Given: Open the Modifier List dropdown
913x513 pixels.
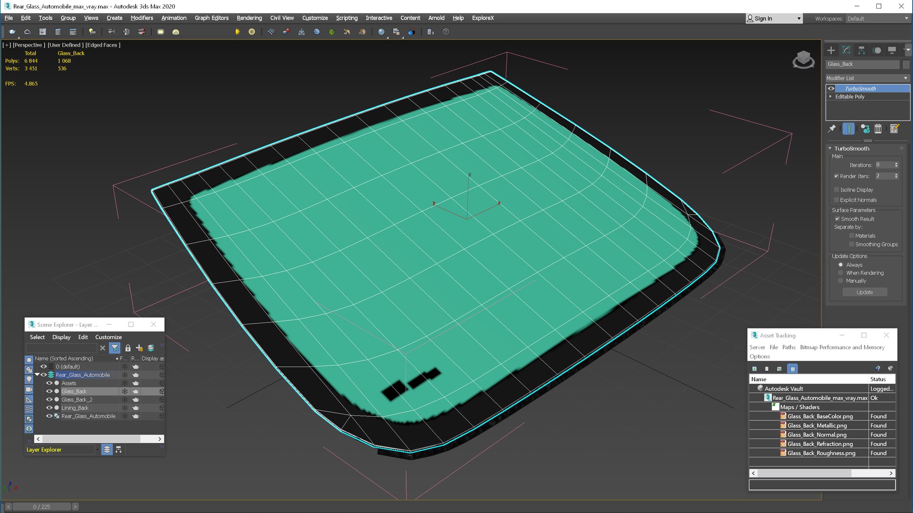Looking at the screenshot, I should 867,78.
